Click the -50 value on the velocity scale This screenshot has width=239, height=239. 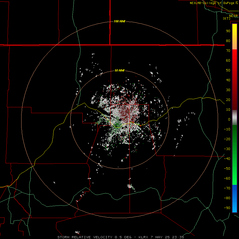(x=227, y=169)
